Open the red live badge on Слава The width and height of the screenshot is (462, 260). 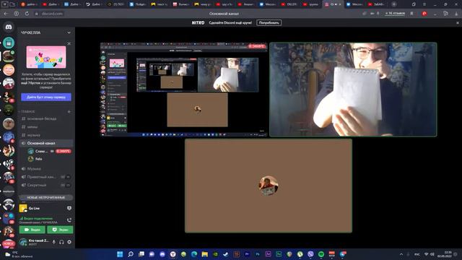coord(64,151)
